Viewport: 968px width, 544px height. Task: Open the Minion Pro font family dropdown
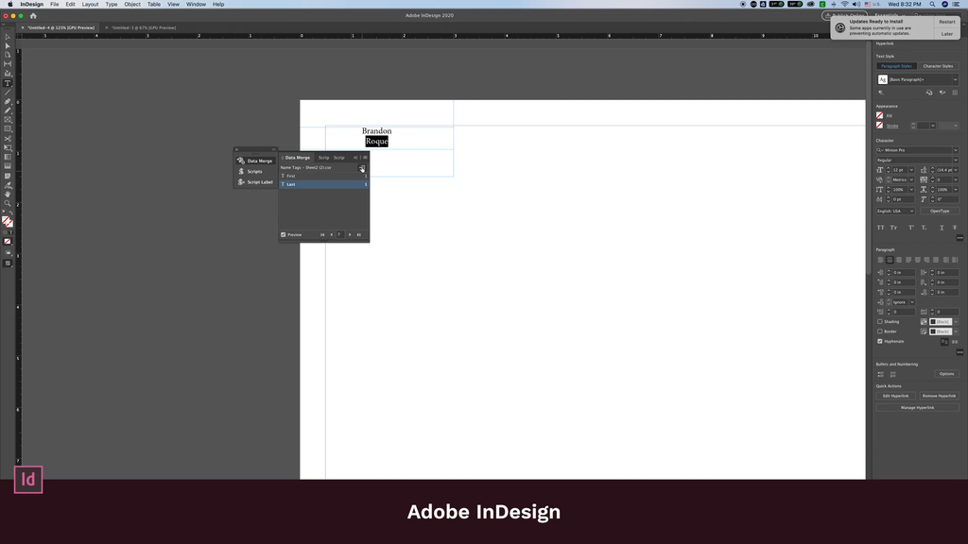point(955,150)
